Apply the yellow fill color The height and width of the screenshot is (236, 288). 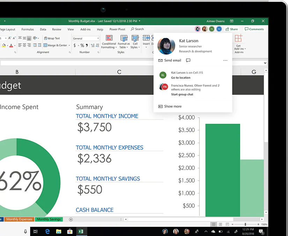[4, 45]
